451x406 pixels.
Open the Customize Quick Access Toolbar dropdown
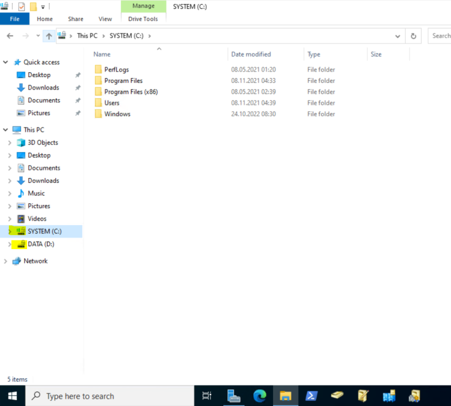pos(43,7)
